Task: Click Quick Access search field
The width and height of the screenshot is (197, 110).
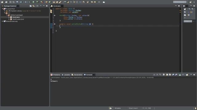Action: 180,2
